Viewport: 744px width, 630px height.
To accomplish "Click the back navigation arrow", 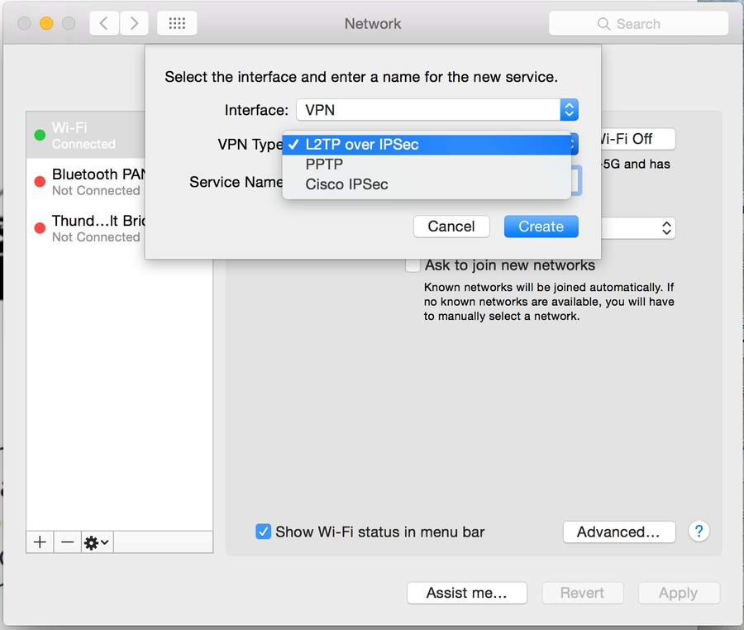I will (103, 23).
